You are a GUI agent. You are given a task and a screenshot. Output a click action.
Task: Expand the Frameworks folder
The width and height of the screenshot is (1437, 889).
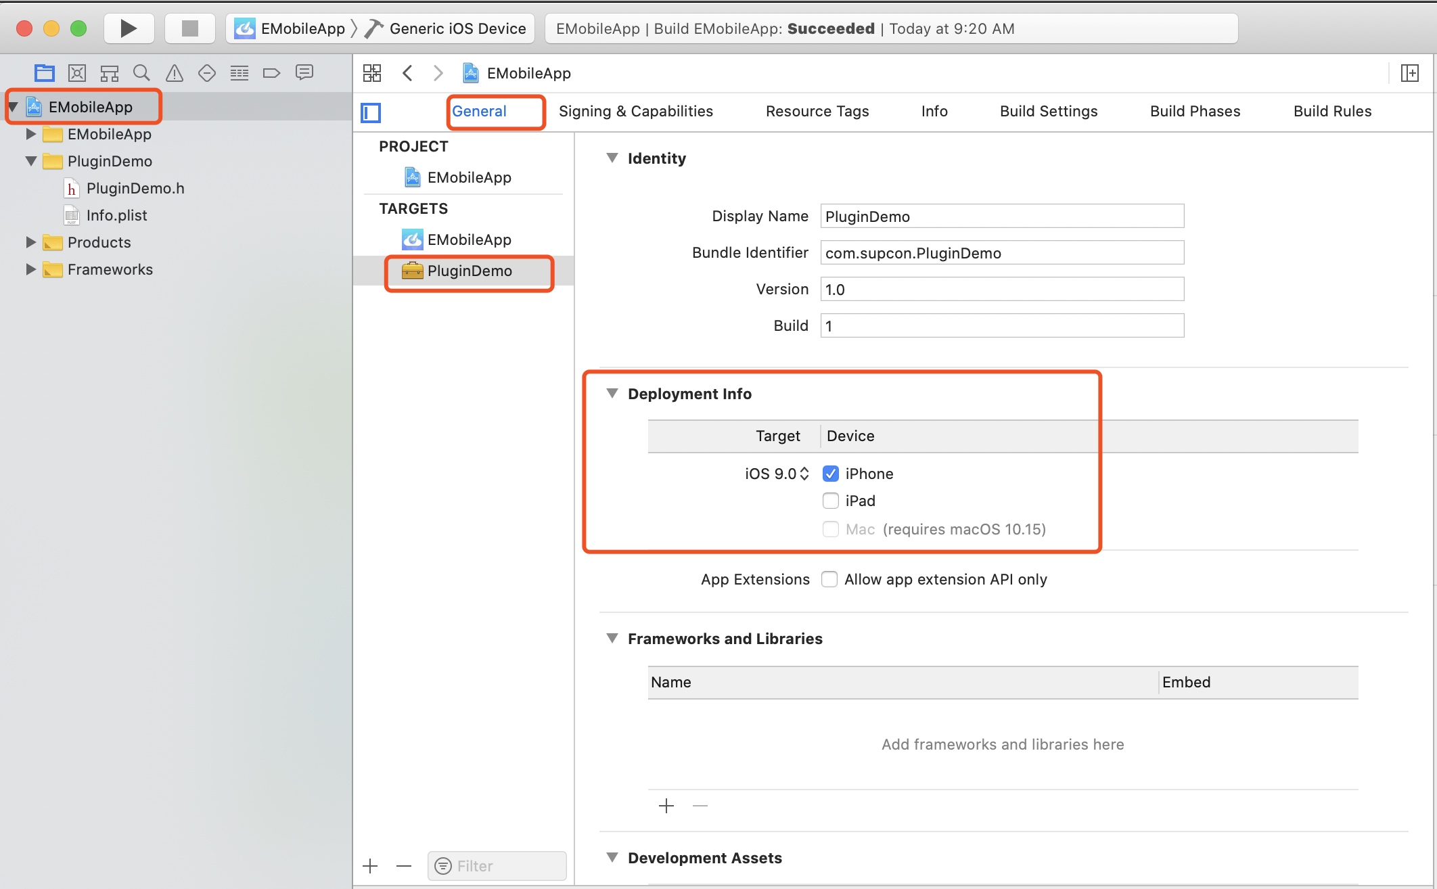tap(30, 269)
